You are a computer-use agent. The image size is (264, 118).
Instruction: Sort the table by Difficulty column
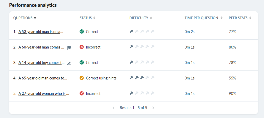(140, 18)
